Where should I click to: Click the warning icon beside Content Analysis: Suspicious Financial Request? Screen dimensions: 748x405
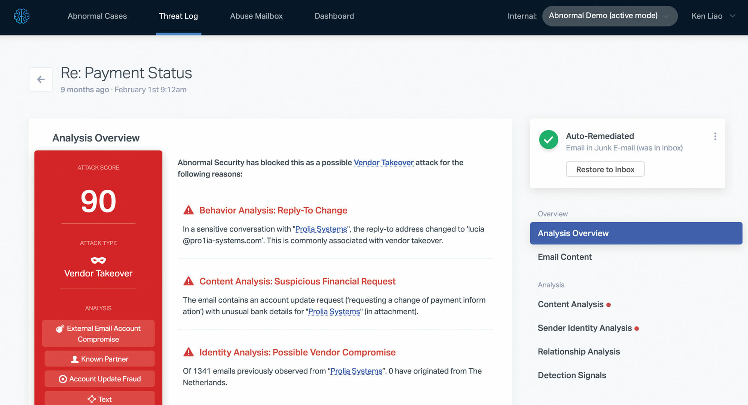[189, 281]
